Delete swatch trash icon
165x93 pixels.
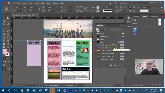pyautogui.click(x=122, y=65)
